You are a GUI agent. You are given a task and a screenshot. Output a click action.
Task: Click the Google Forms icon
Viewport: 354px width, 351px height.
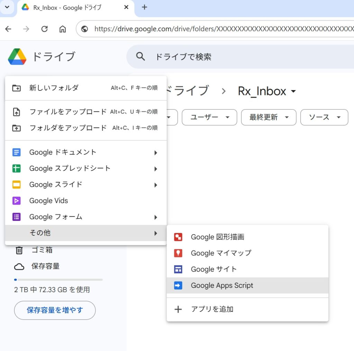click(16, 217)
